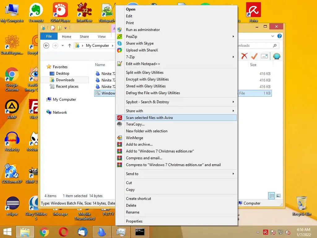Open the File tab in Explorer
317x238 pixels.
pyautogui.click(x=49, y=36)
